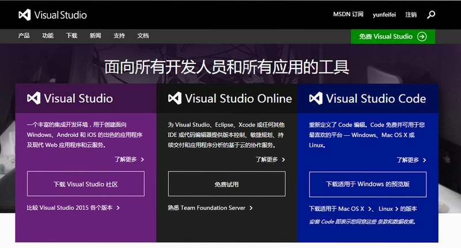The height and width of the screenshot is (248, 461).
Task: Open the 下载 menu
Action: coord(71,36)
